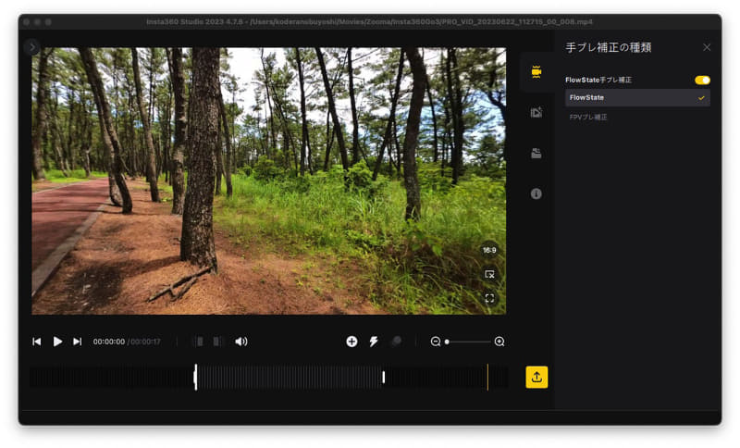Click the current time 00:00:00 readout
Image resolution: width=740 pixels, height=448 pixels.
(x=109, y=342)
